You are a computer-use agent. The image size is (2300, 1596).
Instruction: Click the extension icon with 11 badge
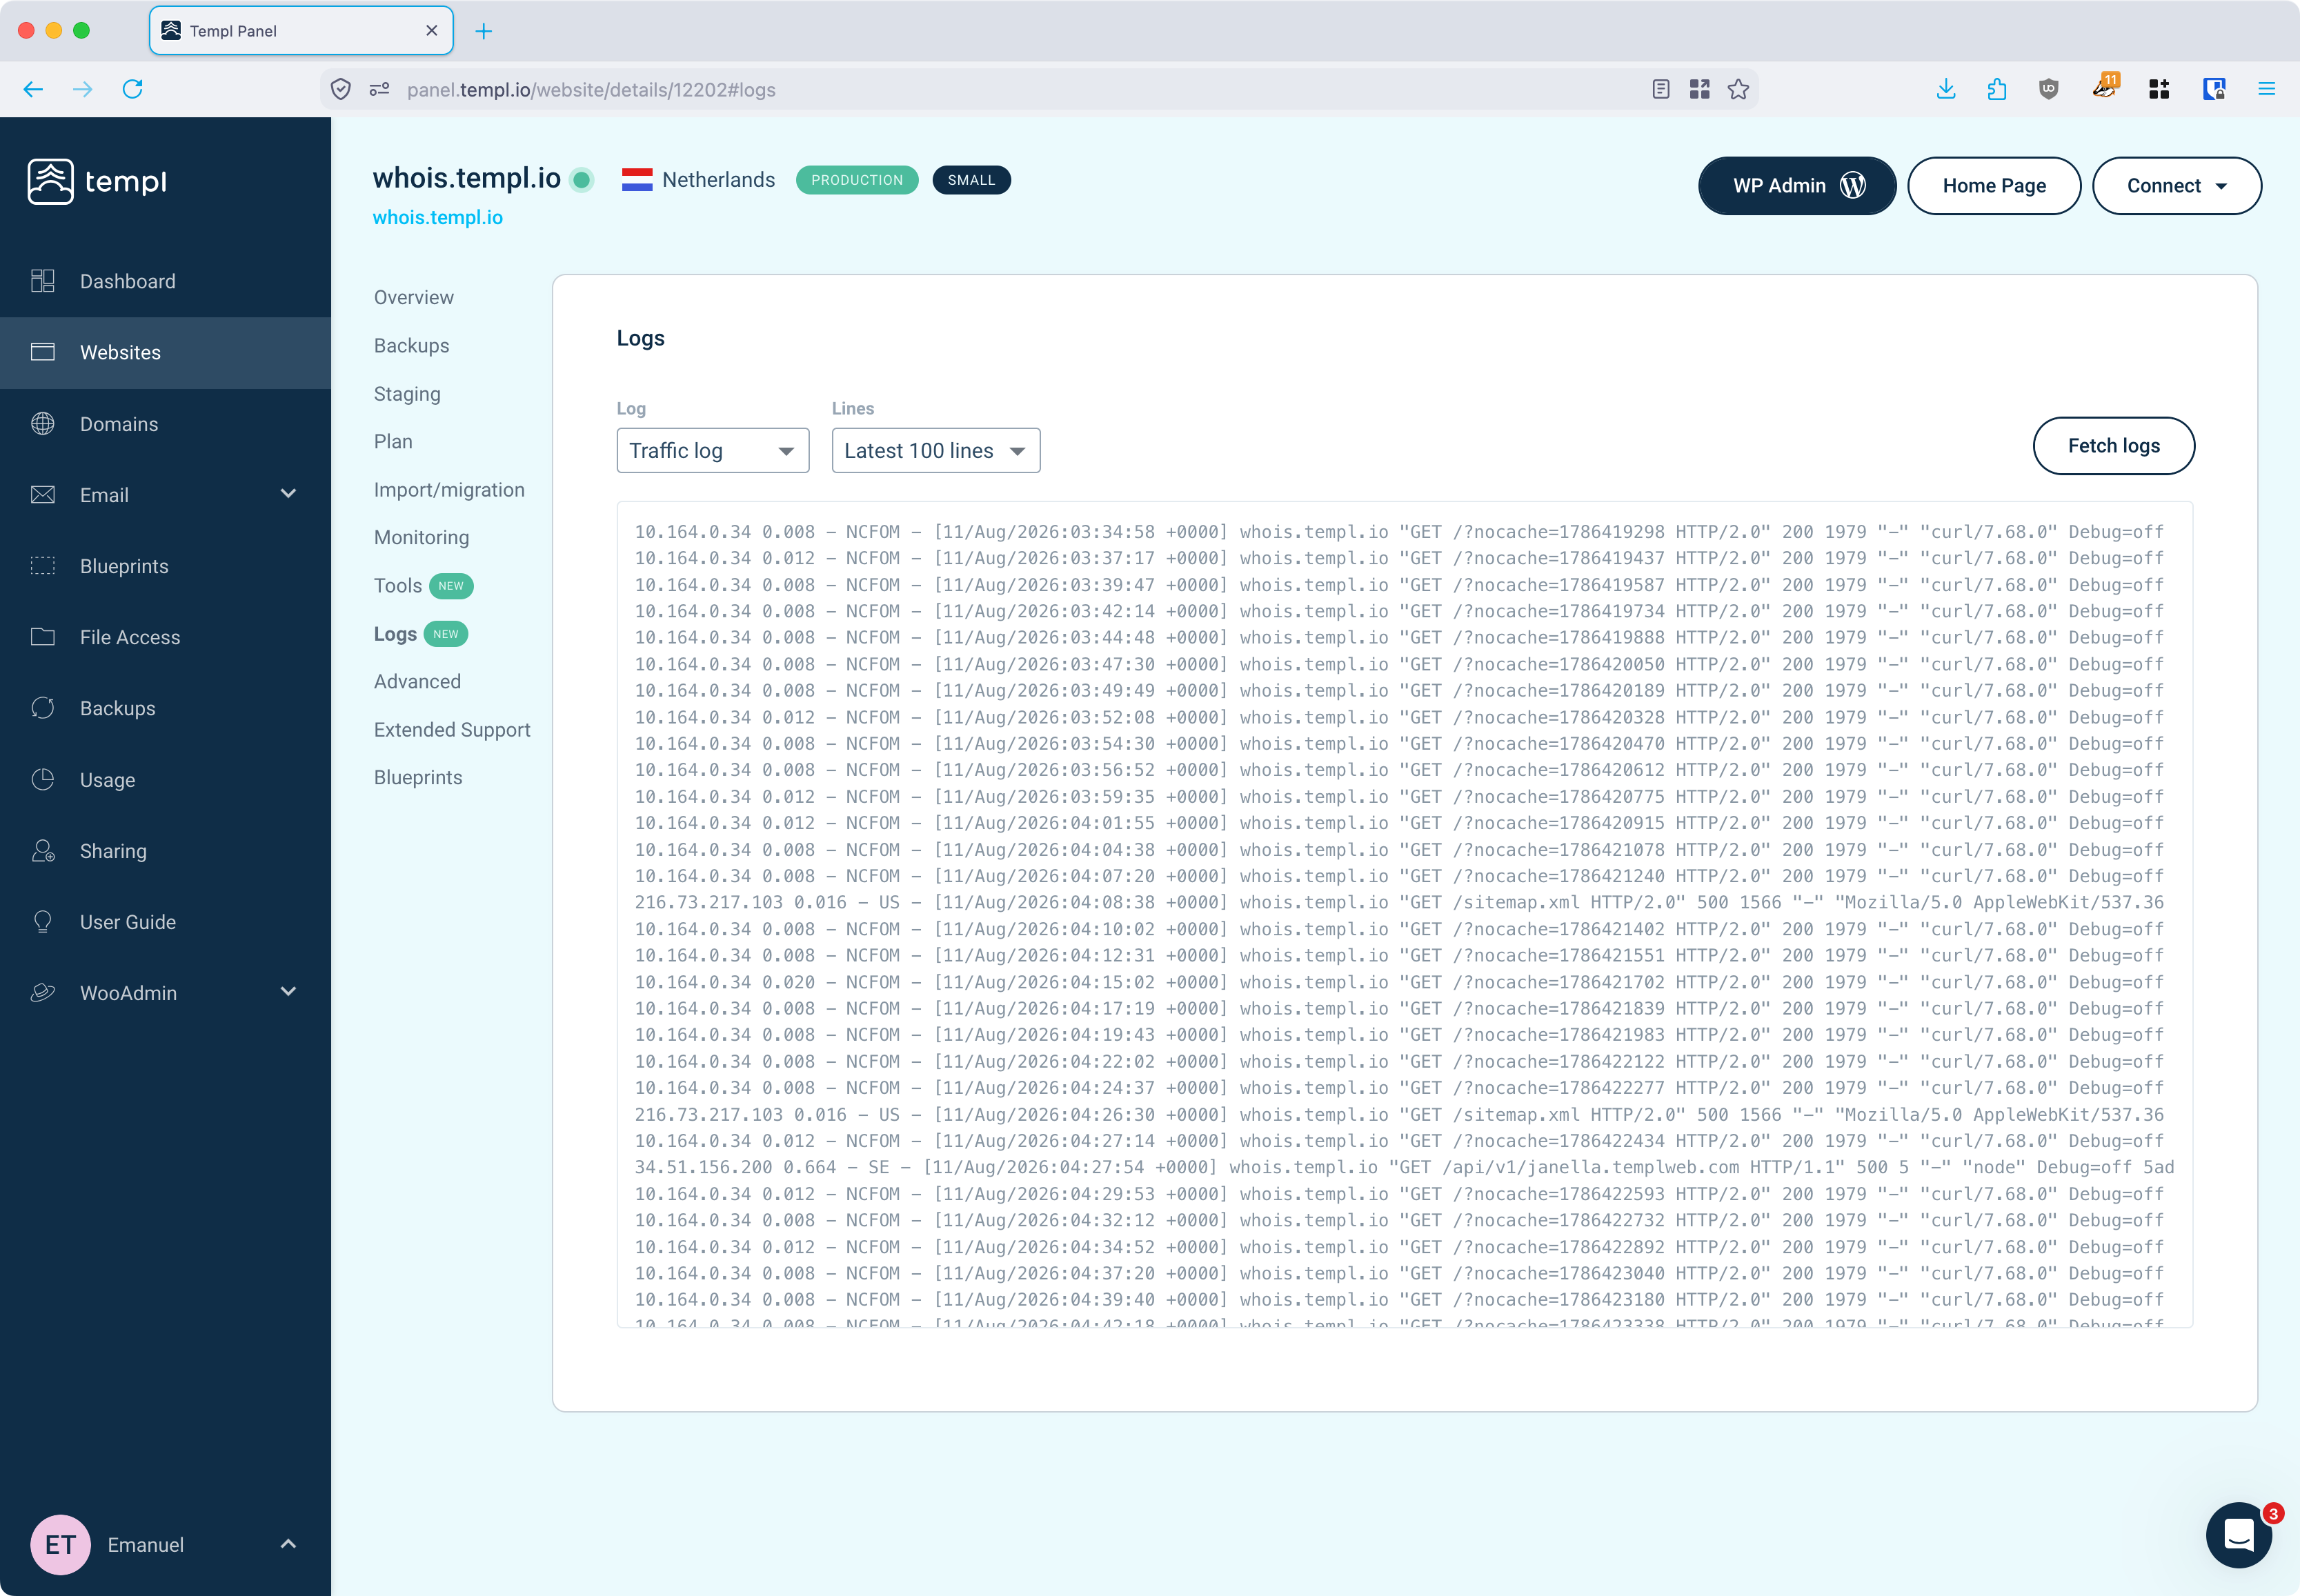coord(2105,87)
